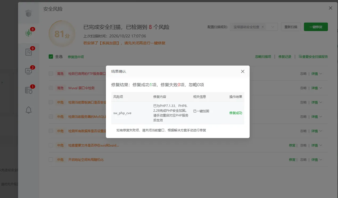338x198 pixels.
Task: Open the monitor chart icon with badge 2
Action: 29,71
